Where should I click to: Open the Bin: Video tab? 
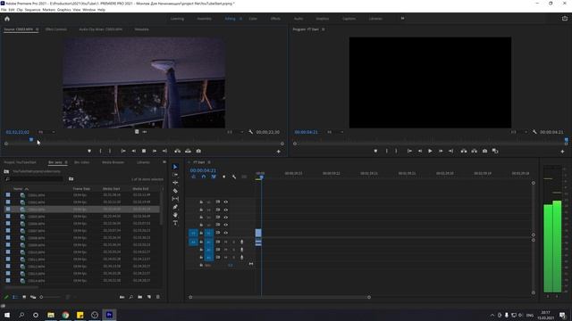(81, 162)
